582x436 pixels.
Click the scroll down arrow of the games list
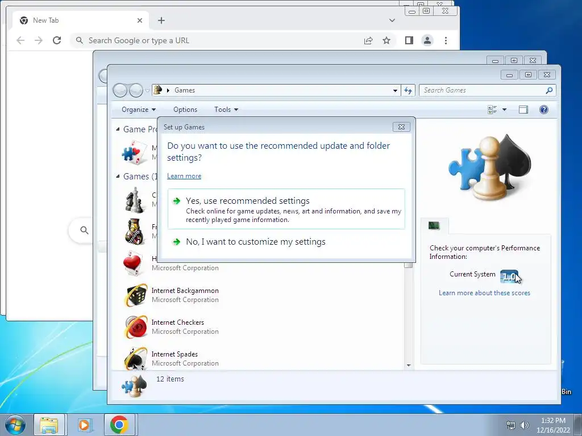(408, 365)
